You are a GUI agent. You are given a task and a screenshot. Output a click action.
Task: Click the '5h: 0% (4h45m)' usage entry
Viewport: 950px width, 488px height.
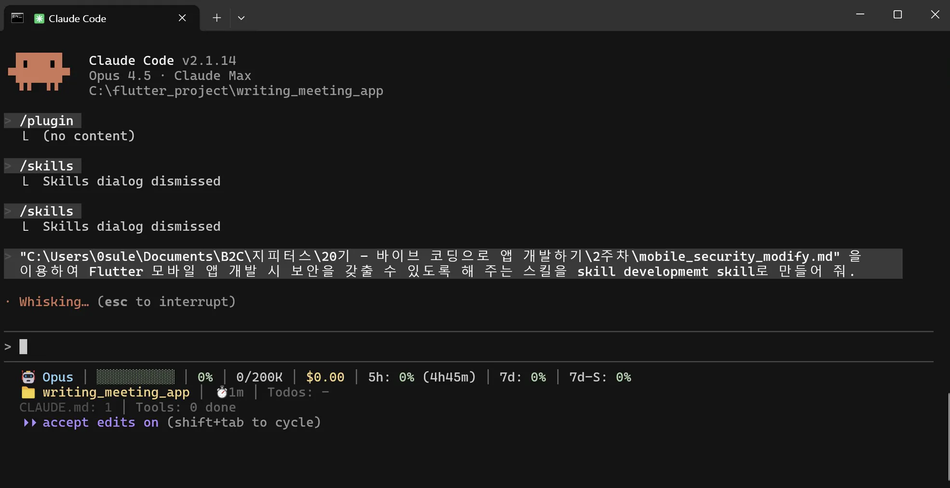pyautogui.click(x=422, y=377)
